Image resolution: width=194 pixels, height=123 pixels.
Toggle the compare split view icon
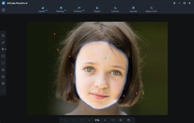click(x=121, y=120)
